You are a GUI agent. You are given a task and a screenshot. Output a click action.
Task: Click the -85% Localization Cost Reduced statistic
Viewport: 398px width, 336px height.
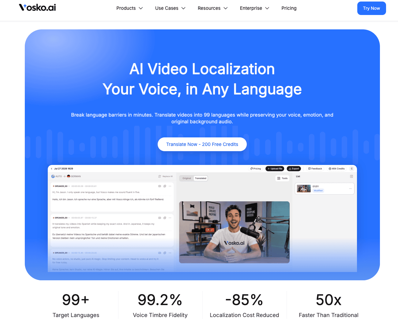(x=244, y=305)
